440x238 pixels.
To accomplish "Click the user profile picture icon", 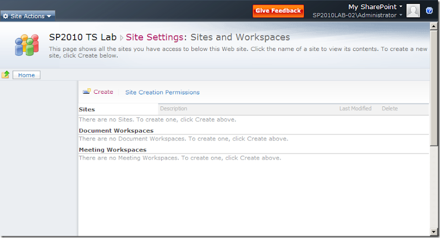I will tap(413, 10).
